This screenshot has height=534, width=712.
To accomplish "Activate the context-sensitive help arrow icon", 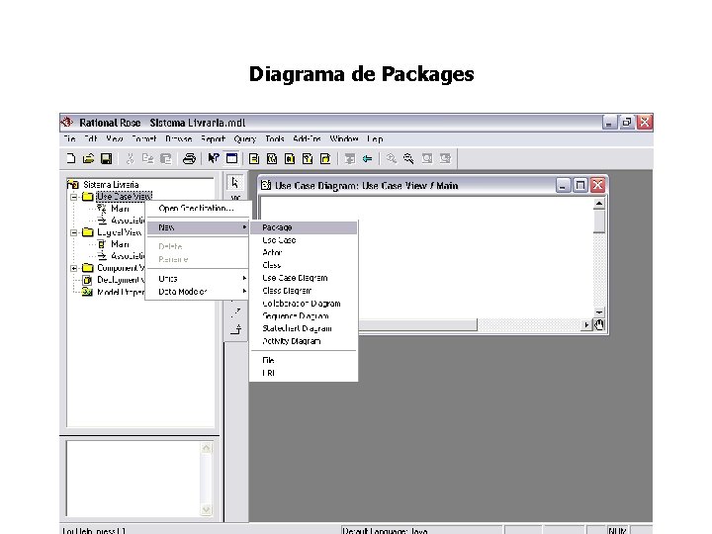I will click(214, 158).
